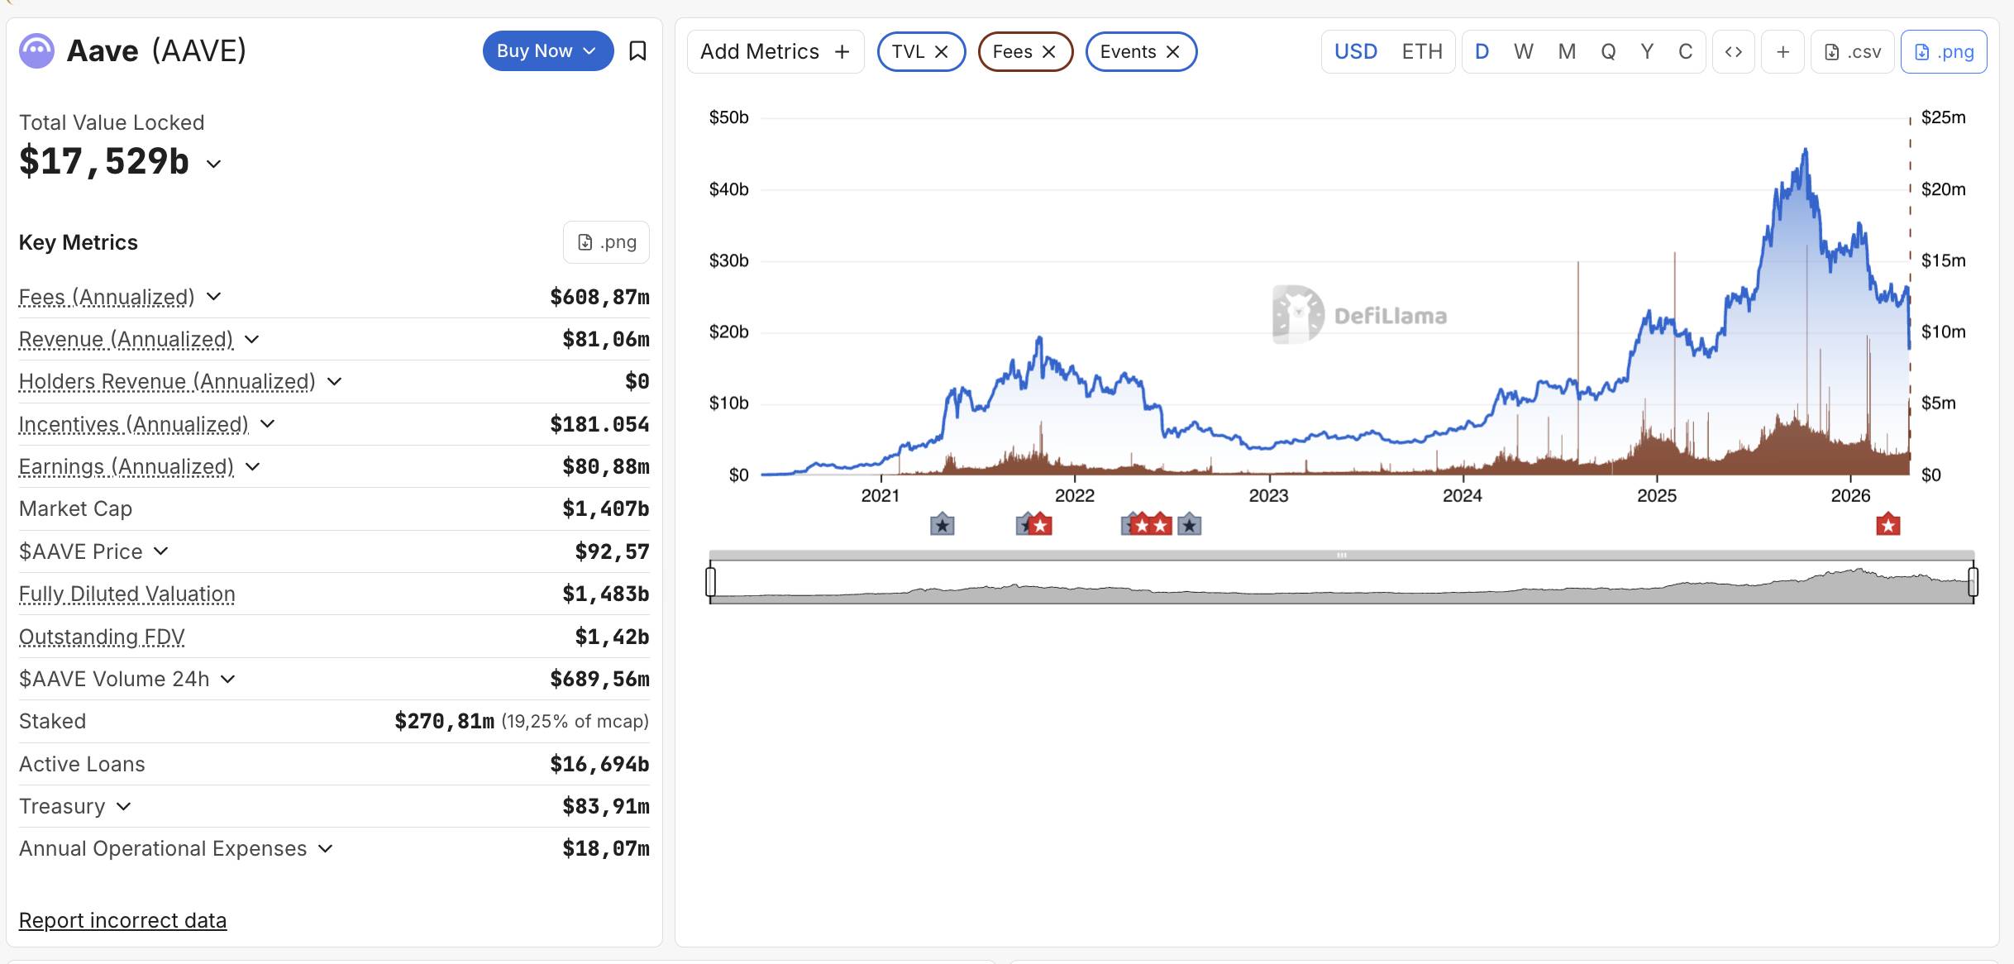Viewport: 2014px width, 964px height.
Task: Select the USD denomination option
Action: tap(1355, 52)
